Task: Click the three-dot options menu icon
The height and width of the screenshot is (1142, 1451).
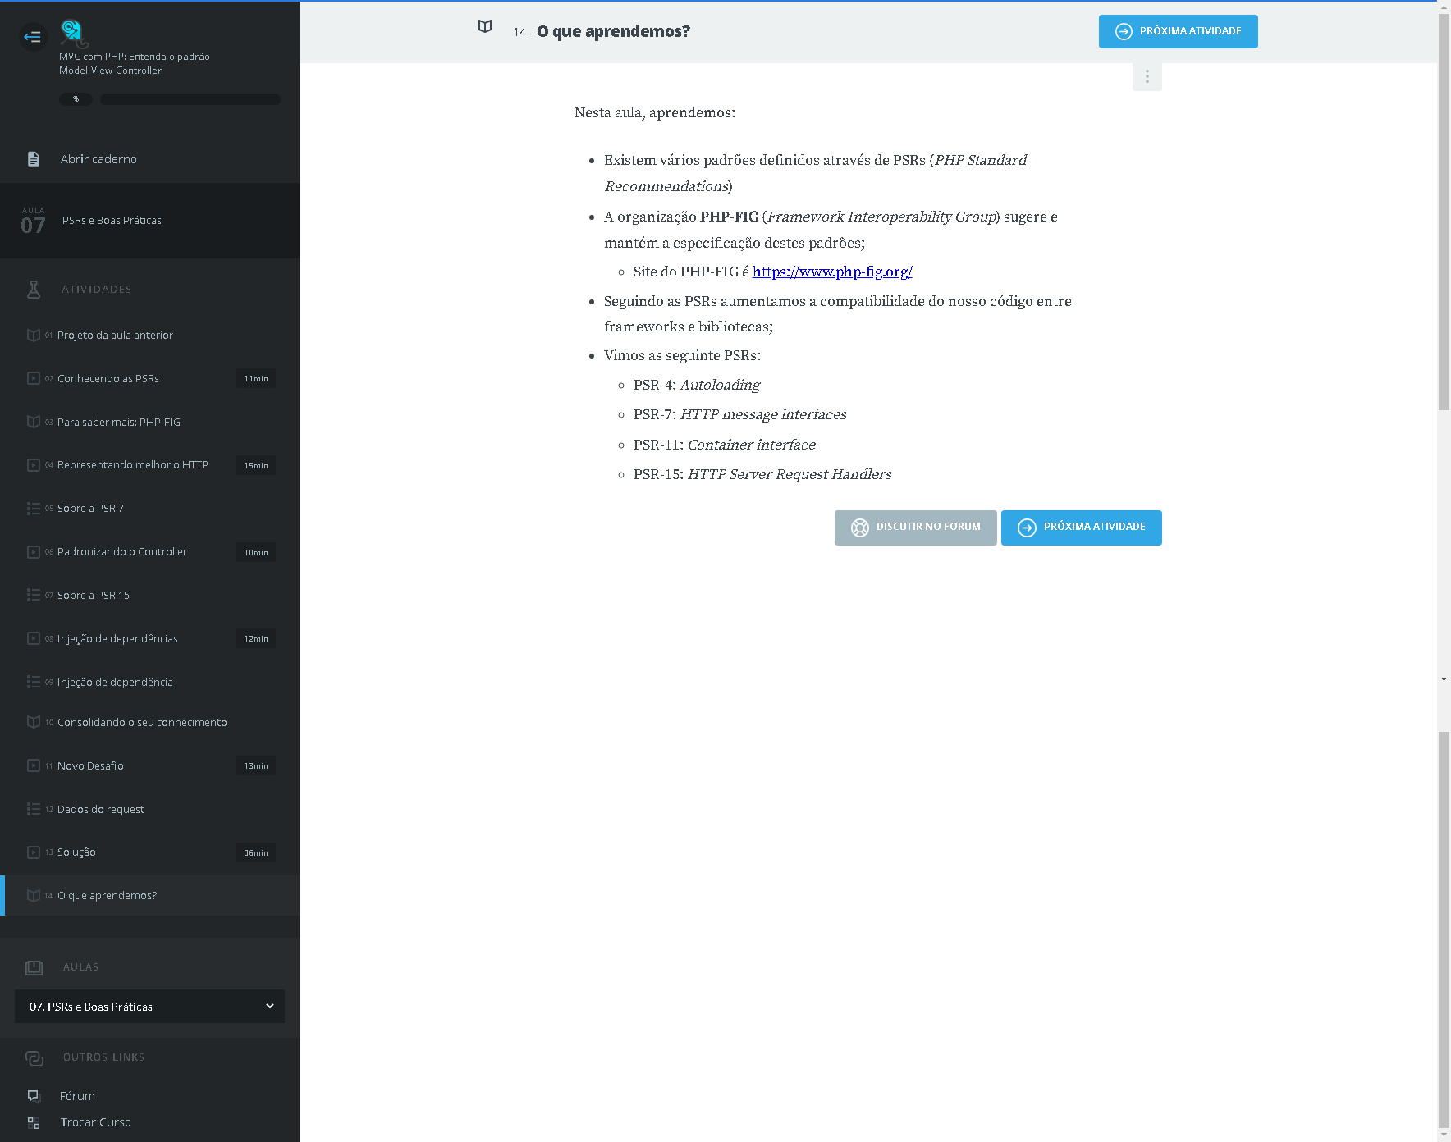Action: (1147, 77)
